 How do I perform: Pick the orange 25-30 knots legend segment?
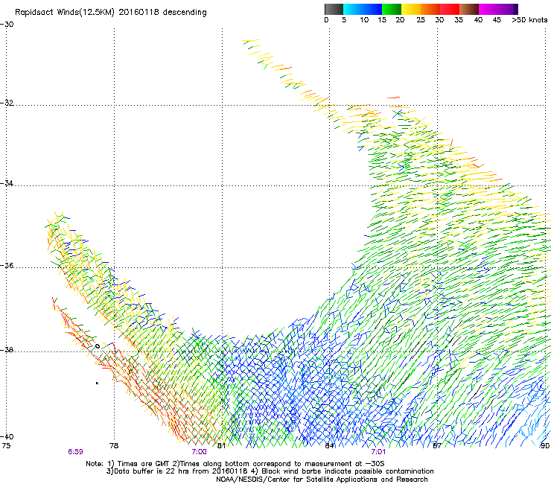point(430,9)
